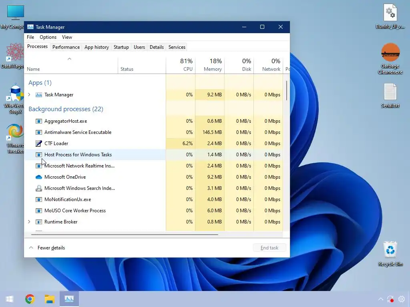Click the Apps (1) group heading
Image resolution: width=410 pixels, height=307 pixels.
40,83
